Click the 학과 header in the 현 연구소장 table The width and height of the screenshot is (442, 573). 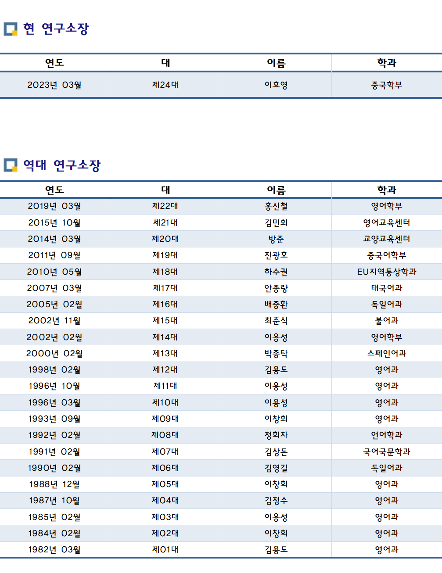pyautogui.click(x=387, y=63)
